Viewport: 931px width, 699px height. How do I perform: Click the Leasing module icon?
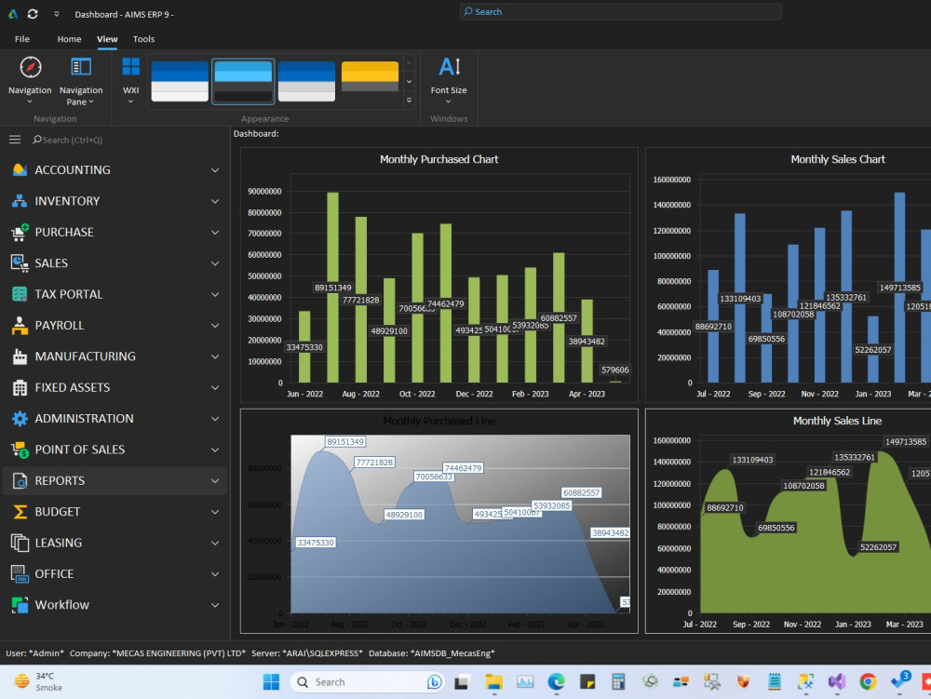pos(20,543)
